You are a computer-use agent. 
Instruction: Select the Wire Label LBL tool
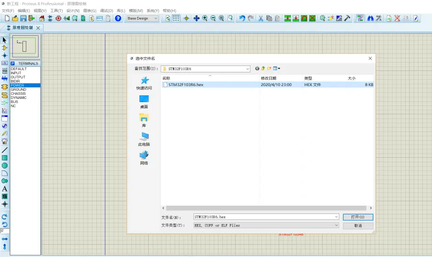pos(5,63)
